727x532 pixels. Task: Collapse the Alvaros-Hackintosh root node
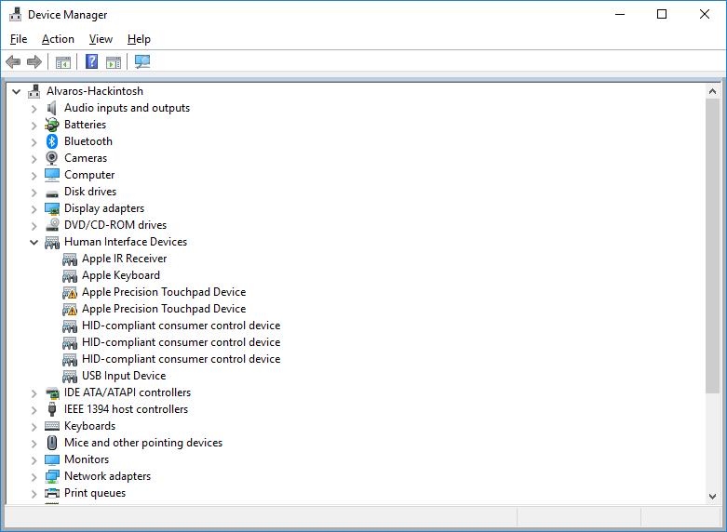coord(16,91)
